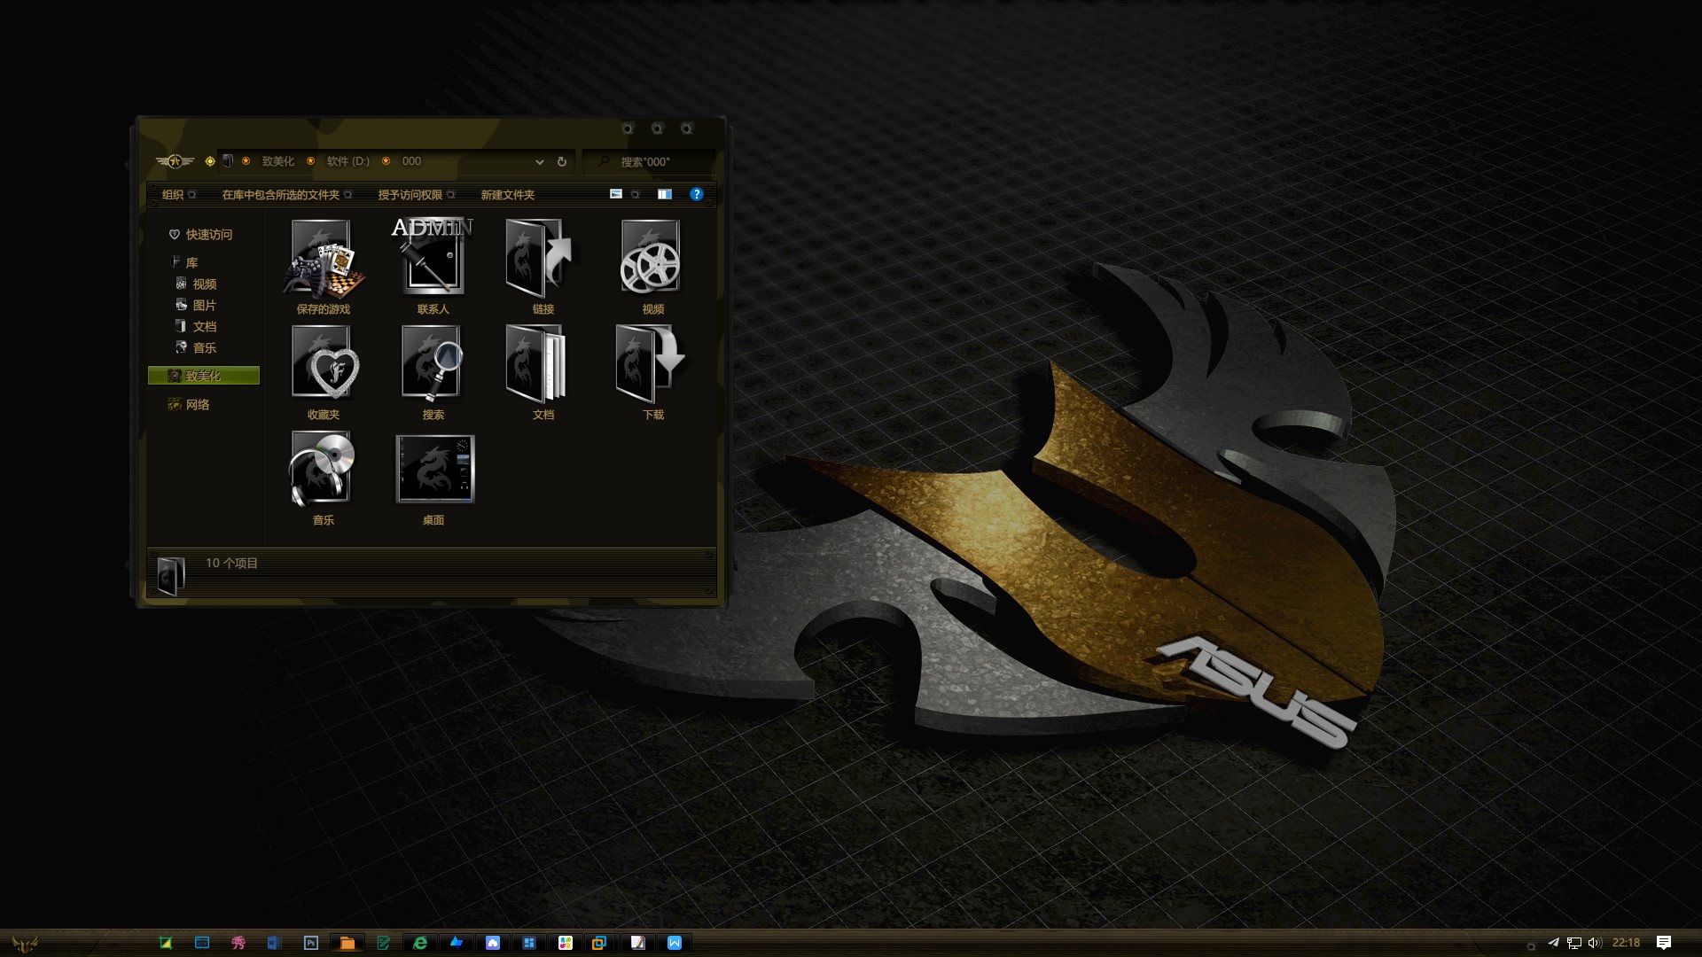The width and height of the screenshot is (1702, 957).
Task: Open the 收藏夹 heart folder
Action: [323, 372]
